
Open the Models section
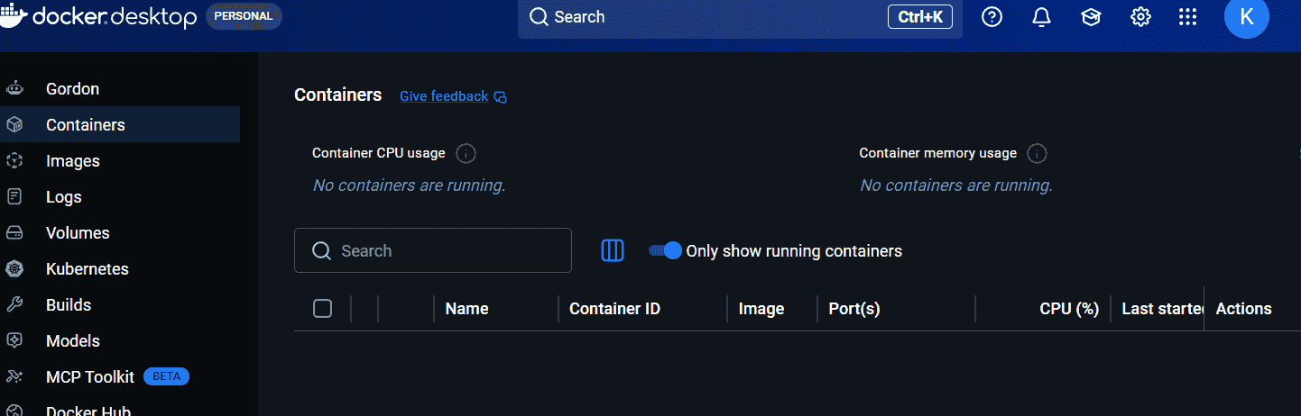(120, 340)
